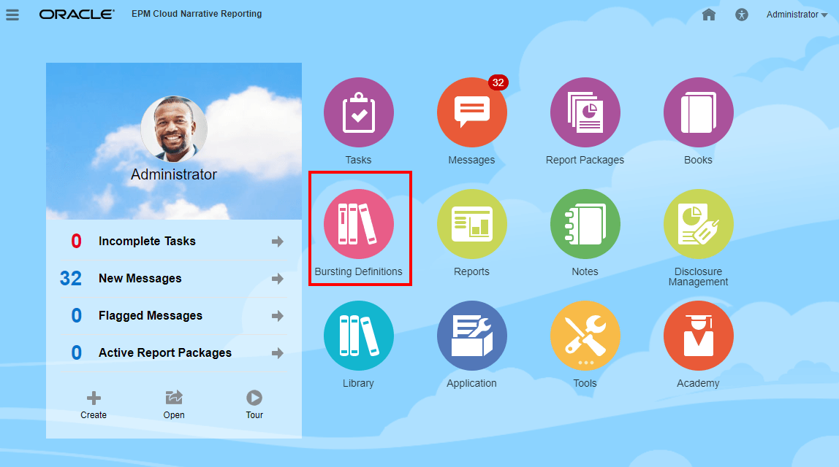Open the Application toolbox icon
The height and width of the screenshot is (467, 839).
point(472,336)
